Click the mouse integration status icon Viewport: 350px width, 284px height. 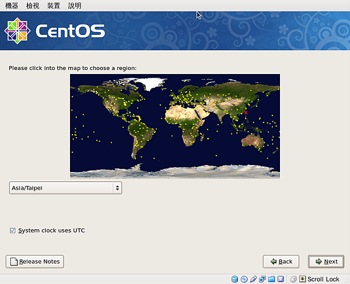tap(293, 279)
